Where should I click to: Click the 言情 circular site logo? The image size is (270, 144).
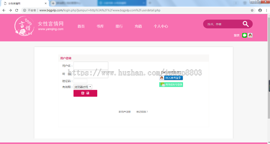[24, 26]
